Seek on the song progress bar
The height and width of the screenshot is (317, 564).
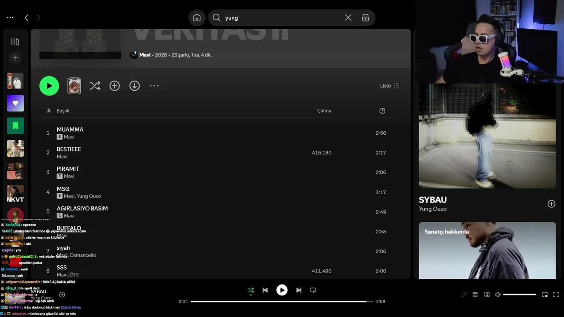point(282,302)
